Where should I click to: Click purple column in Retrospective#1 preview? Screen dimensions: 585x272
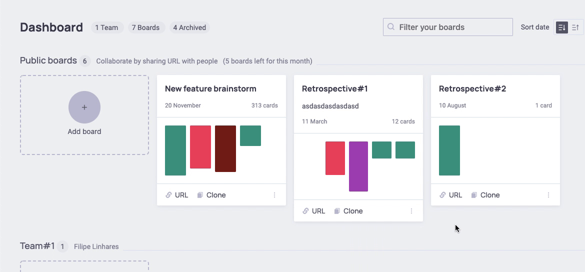(x=358, y=166)
